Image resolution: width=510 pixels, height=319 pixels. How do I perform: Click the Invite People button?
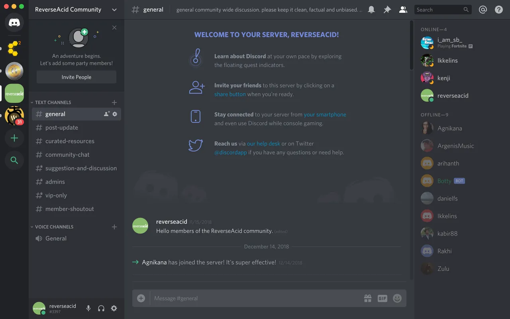[x=76, y=77]
